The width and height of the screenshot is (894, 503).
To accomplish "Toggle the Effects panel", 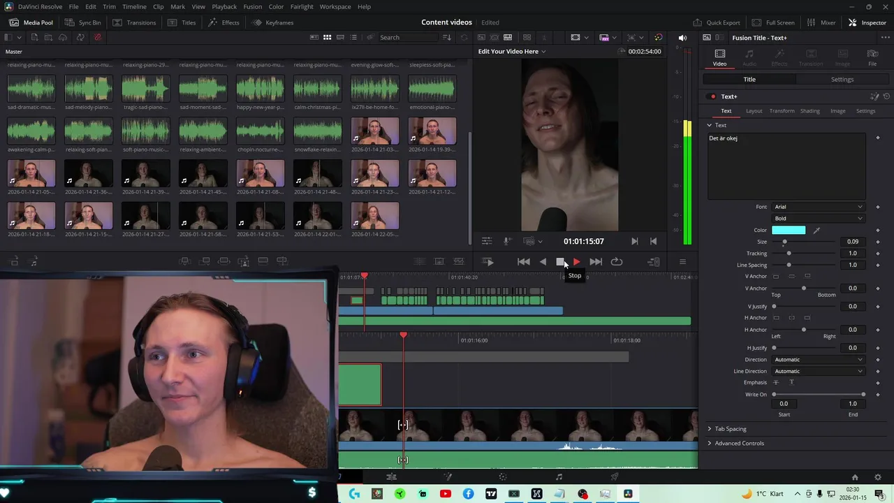I will coord(223,22).
